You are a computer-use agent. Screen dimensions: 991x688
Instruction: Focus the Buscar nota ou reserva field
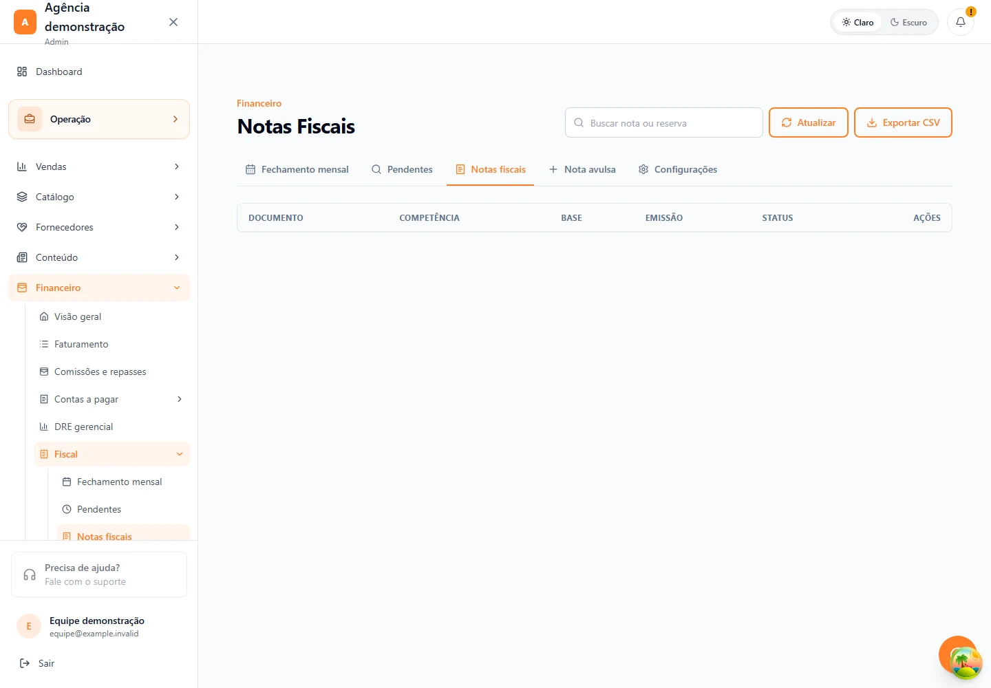point(664,122)
